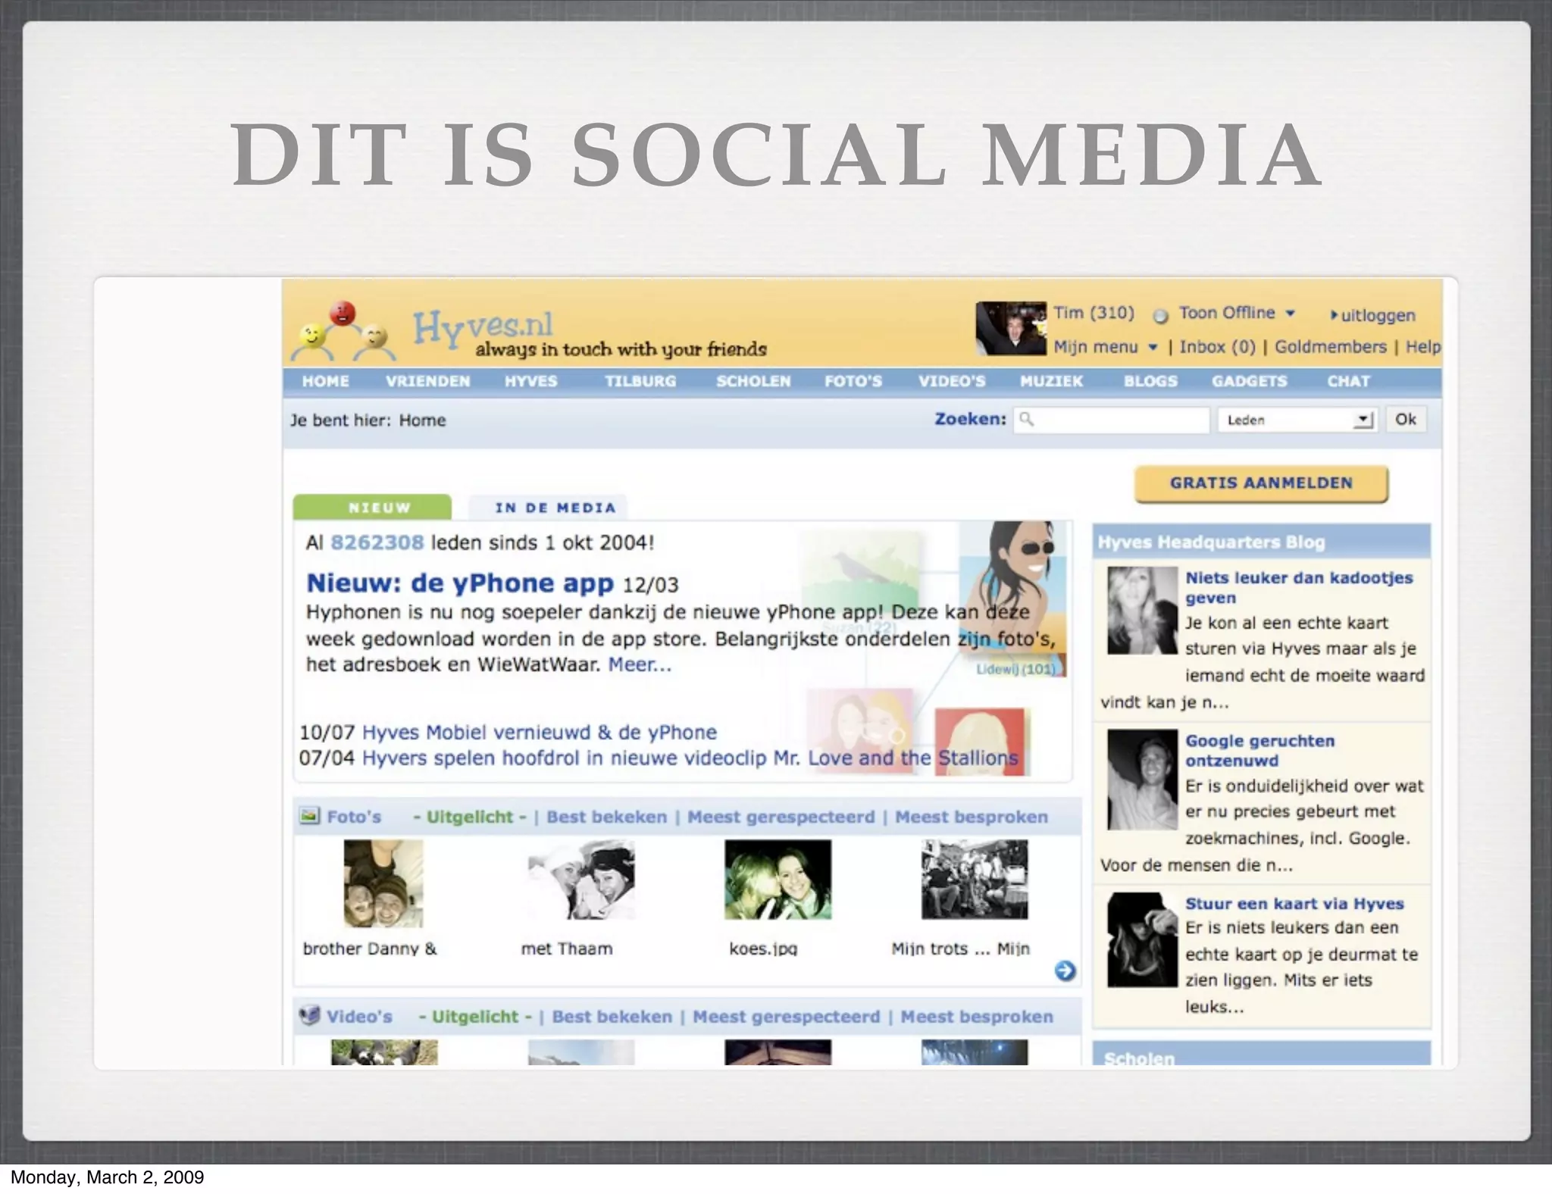
Task: Open Tim's profile picture thumbnail
Action: pyautogui.click(x=1010, y=328)
